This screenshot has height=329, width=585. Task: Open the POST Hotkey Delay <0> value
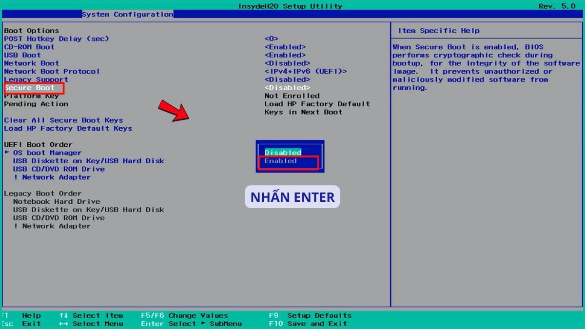[x=272, y=39]
